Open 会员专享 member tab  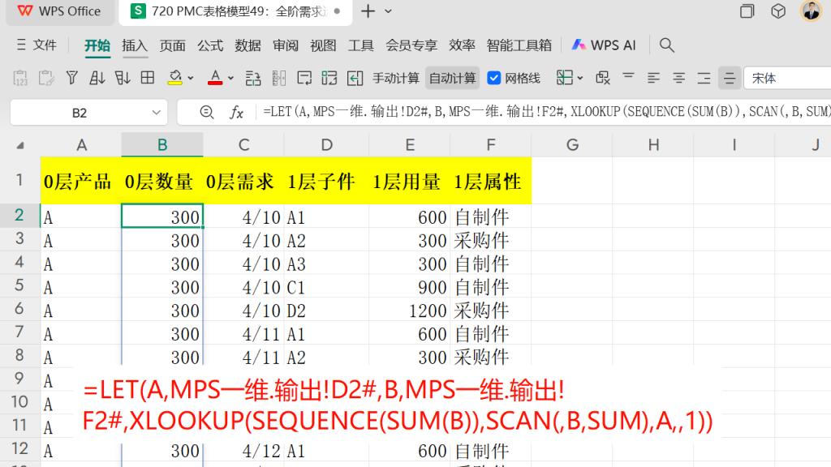pyautogui.click(x=411, y=45)
